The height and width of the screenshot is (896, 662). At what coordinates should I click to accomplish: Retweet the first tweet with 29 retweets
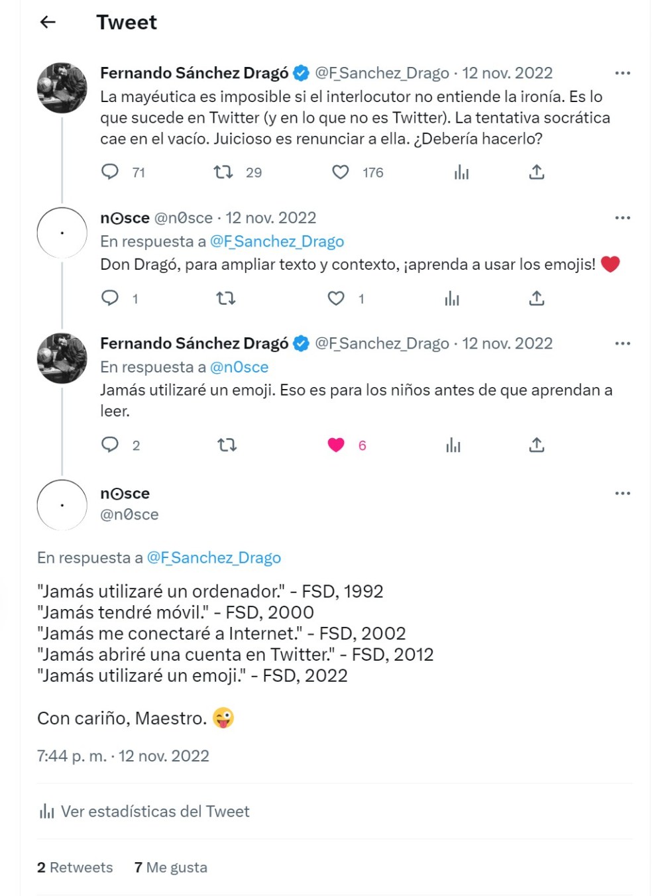(x=223, y=172)
